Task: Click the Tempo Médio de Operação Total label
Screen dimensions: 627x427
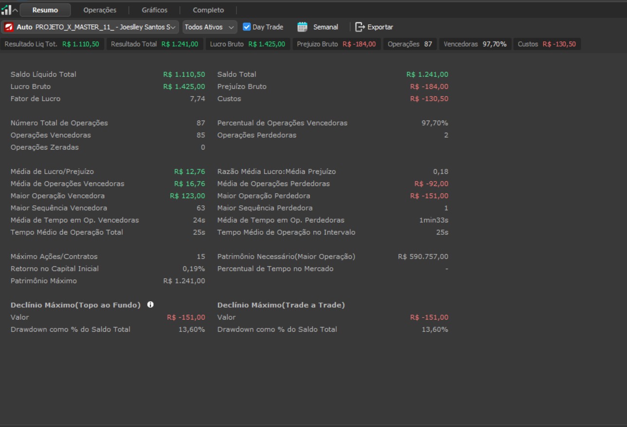Action: [67, 232]
